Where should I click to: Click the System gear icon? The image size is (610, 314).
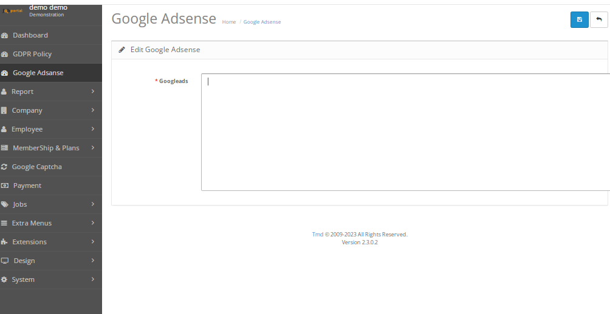(x=5, y=280)
